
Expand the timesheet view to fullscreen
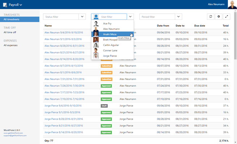tap(227, 17)
